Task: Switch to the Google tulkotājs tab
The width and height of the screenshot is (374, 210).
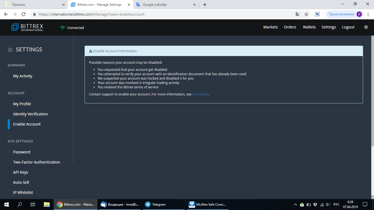Action: (166, 5)
